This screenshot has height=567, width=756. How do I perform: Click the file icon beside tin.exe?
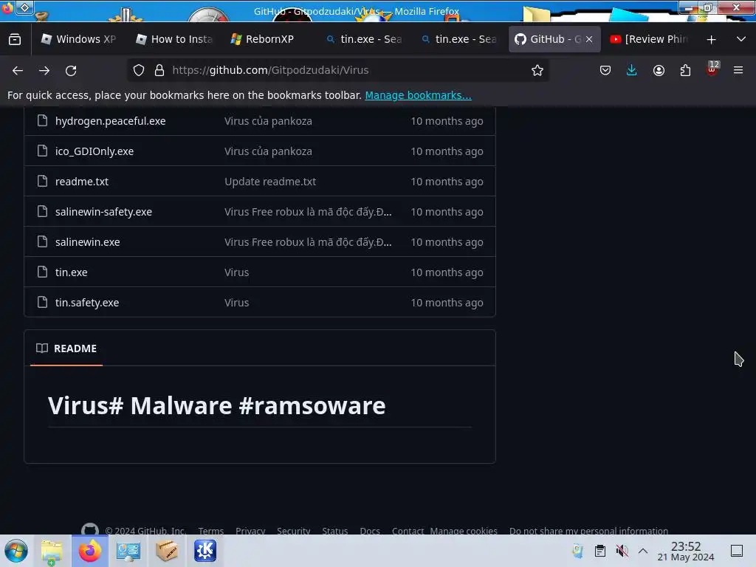click(42, 272)
